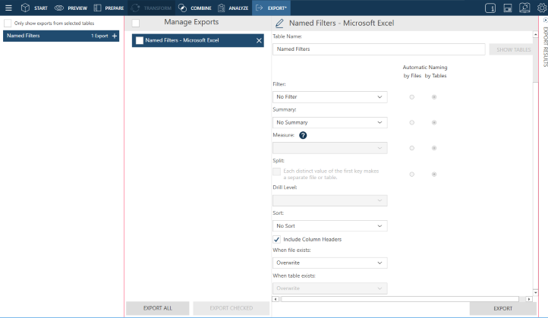The width and height of the screenshot is (548, 318).
Task: Click the numbered box icon in top bar
Action: [490, 8]
